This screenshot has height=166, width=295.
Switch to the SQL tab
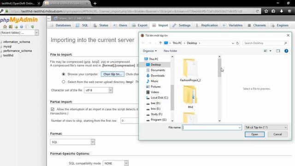(82, 25)
